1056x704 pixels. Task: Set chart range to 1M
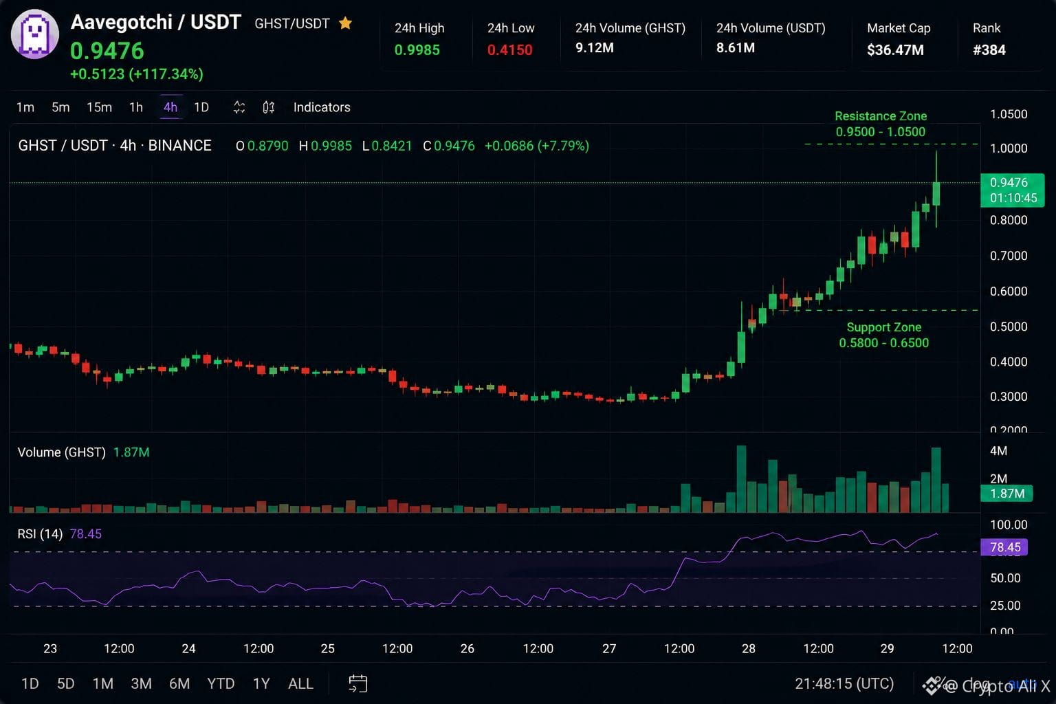(103, 683)
